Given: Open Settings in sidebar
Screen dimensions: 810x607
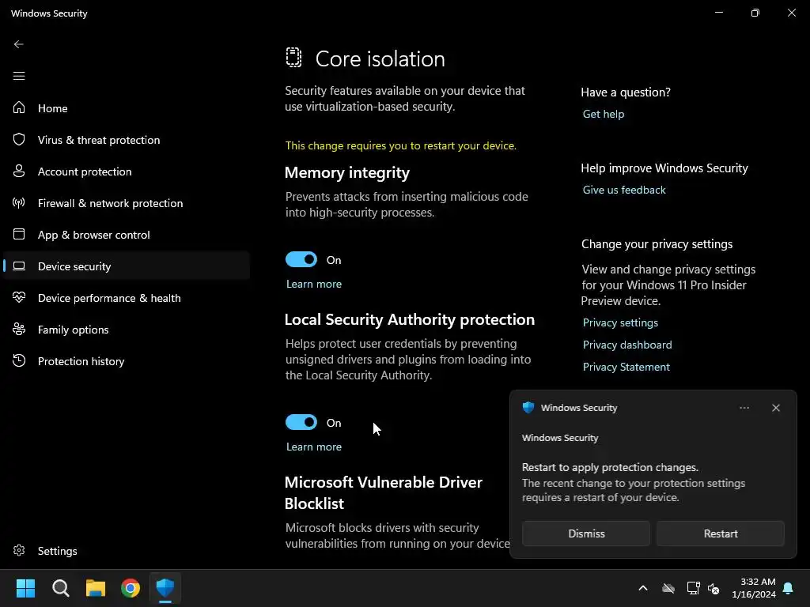Looking at the screenshot, I should click(x=57, y=551).
